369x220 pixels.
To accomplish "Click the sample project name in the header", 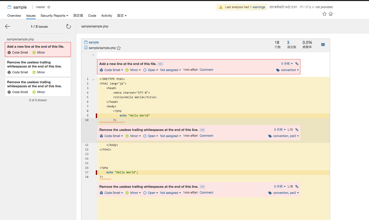I will pos(20,7).
